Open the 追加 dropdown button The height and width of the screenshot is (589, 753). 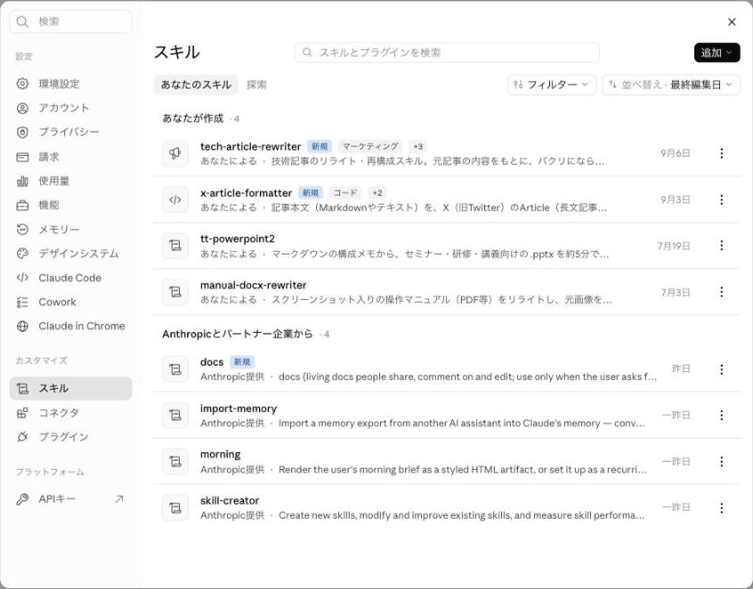coord(717,52)
